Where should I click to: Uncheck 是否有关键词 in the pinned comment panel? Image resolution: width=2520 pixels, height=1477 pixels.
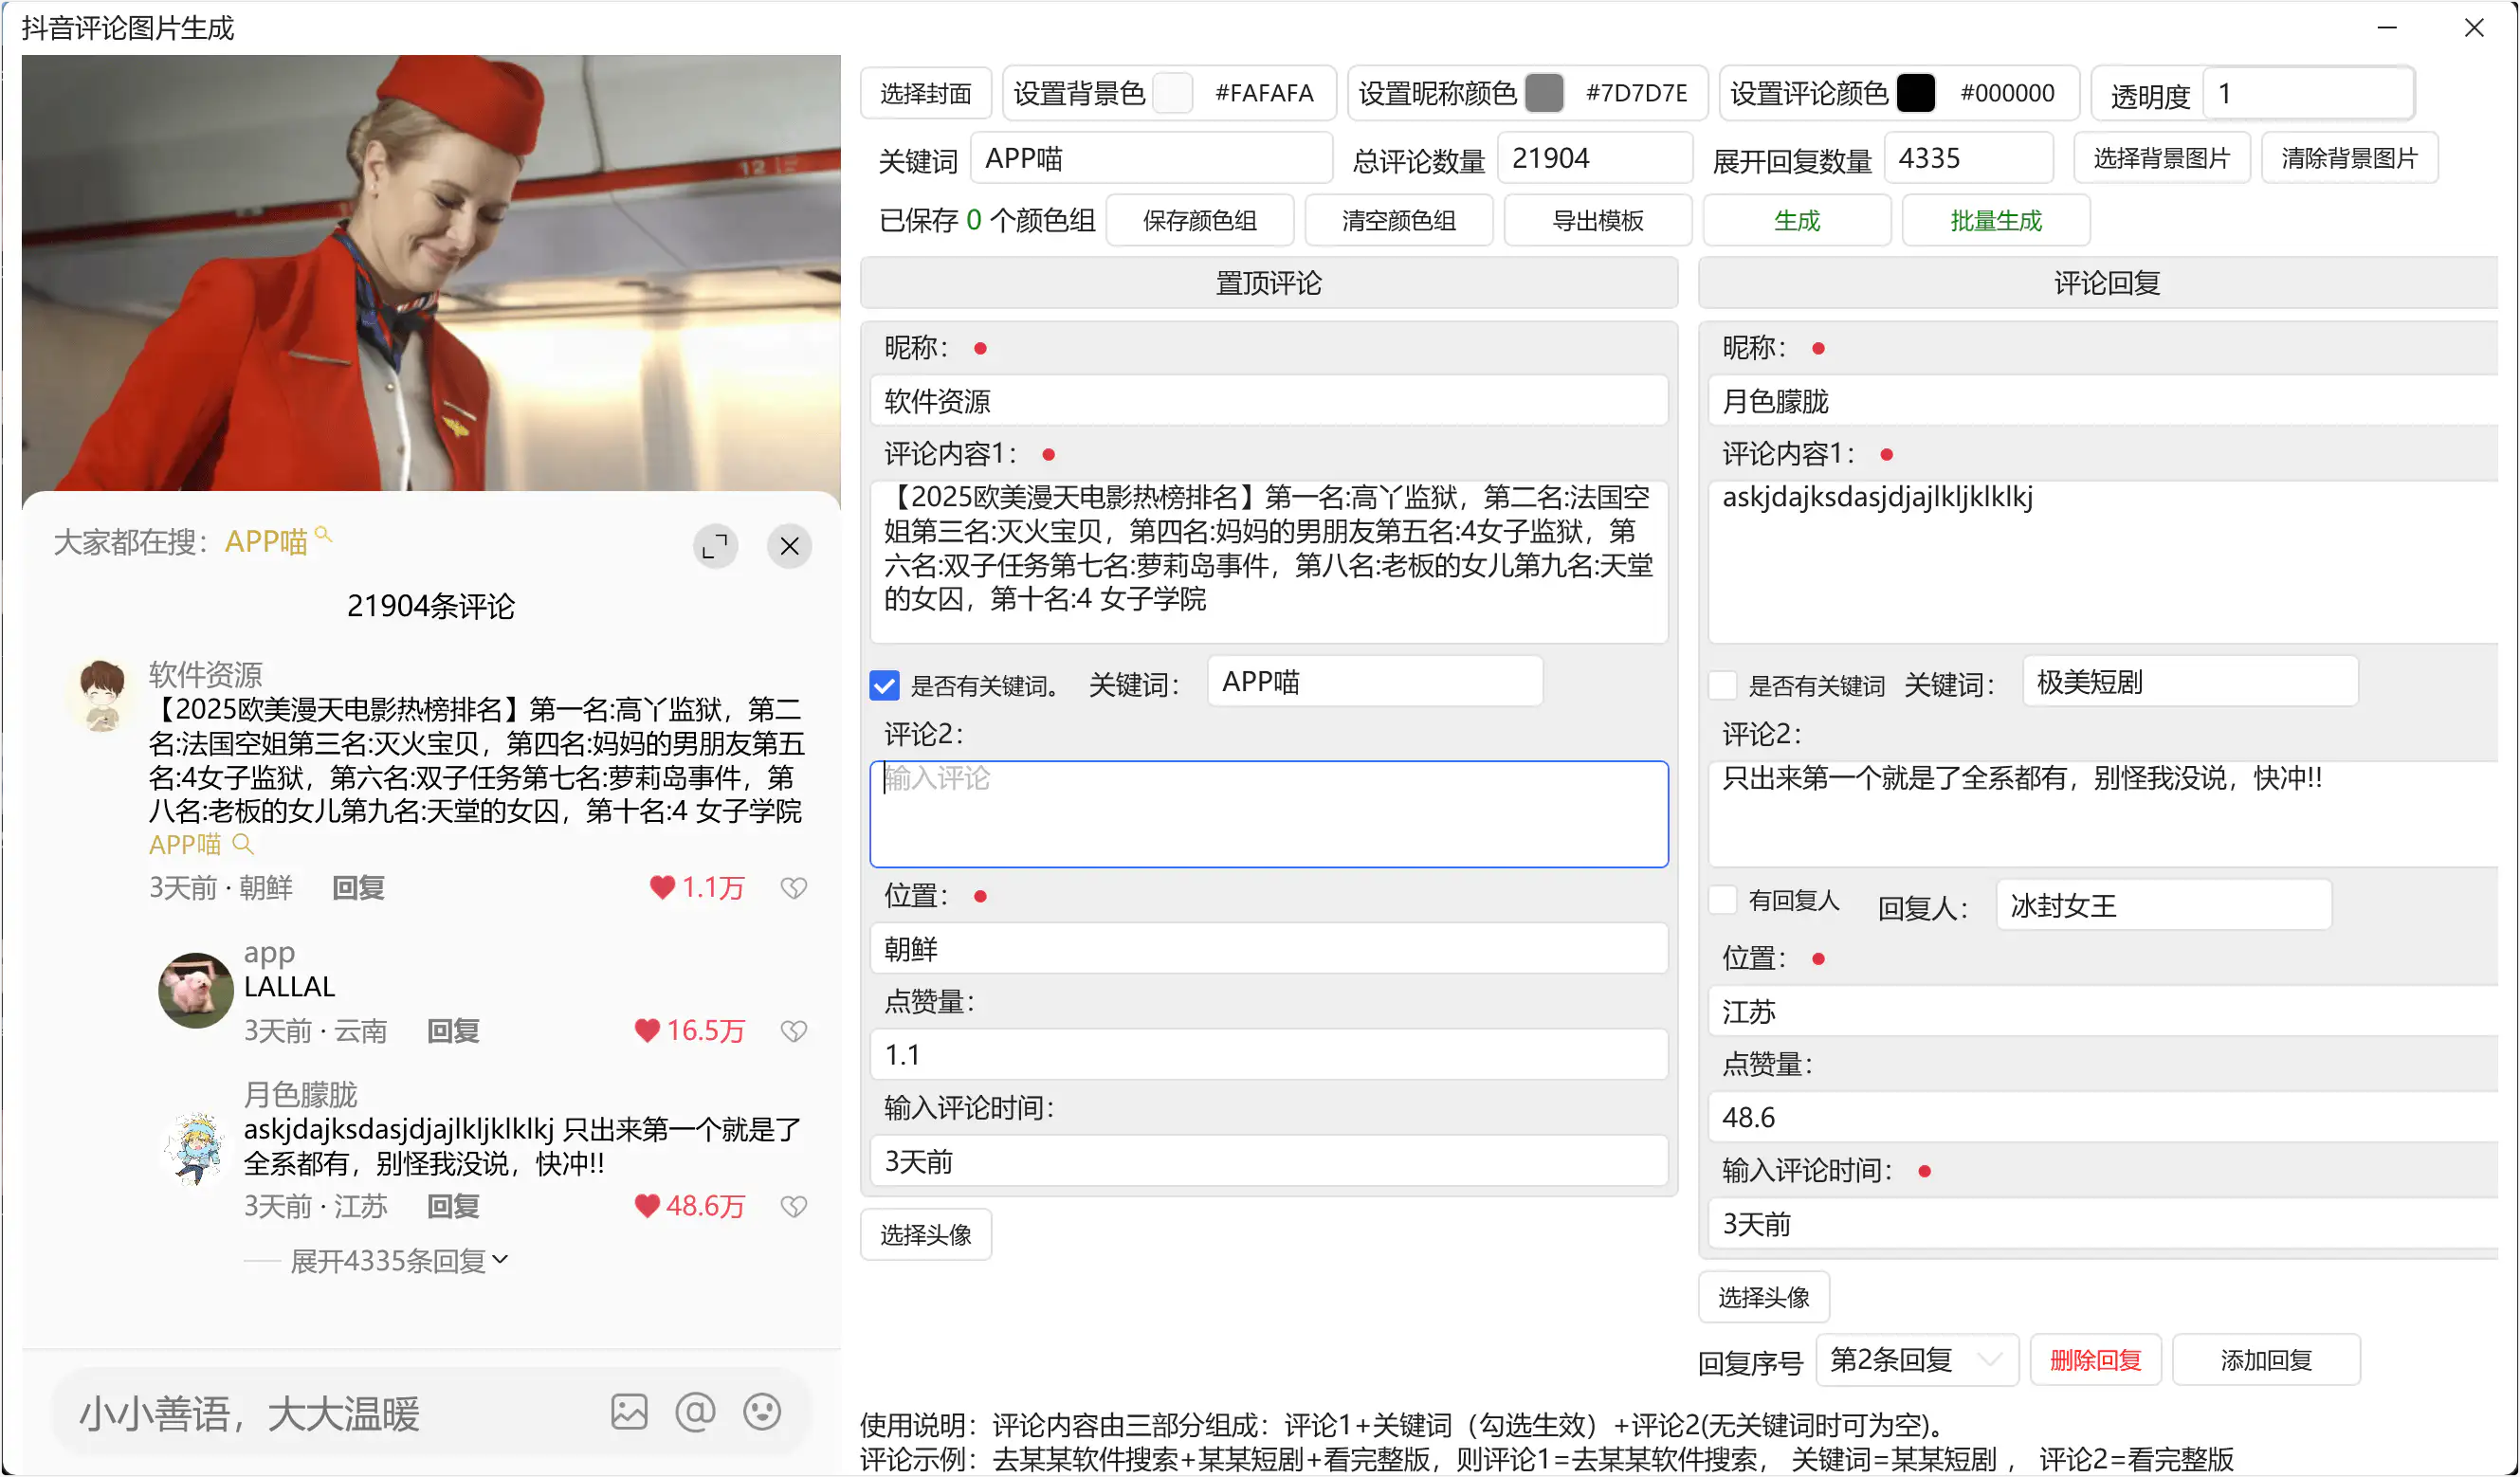click(x=884, y=686)
